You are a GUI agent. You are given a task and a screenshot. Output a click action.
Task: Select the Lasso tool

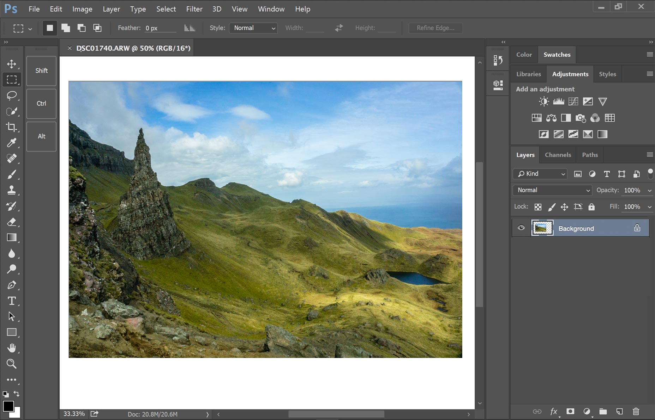[12, 95]
